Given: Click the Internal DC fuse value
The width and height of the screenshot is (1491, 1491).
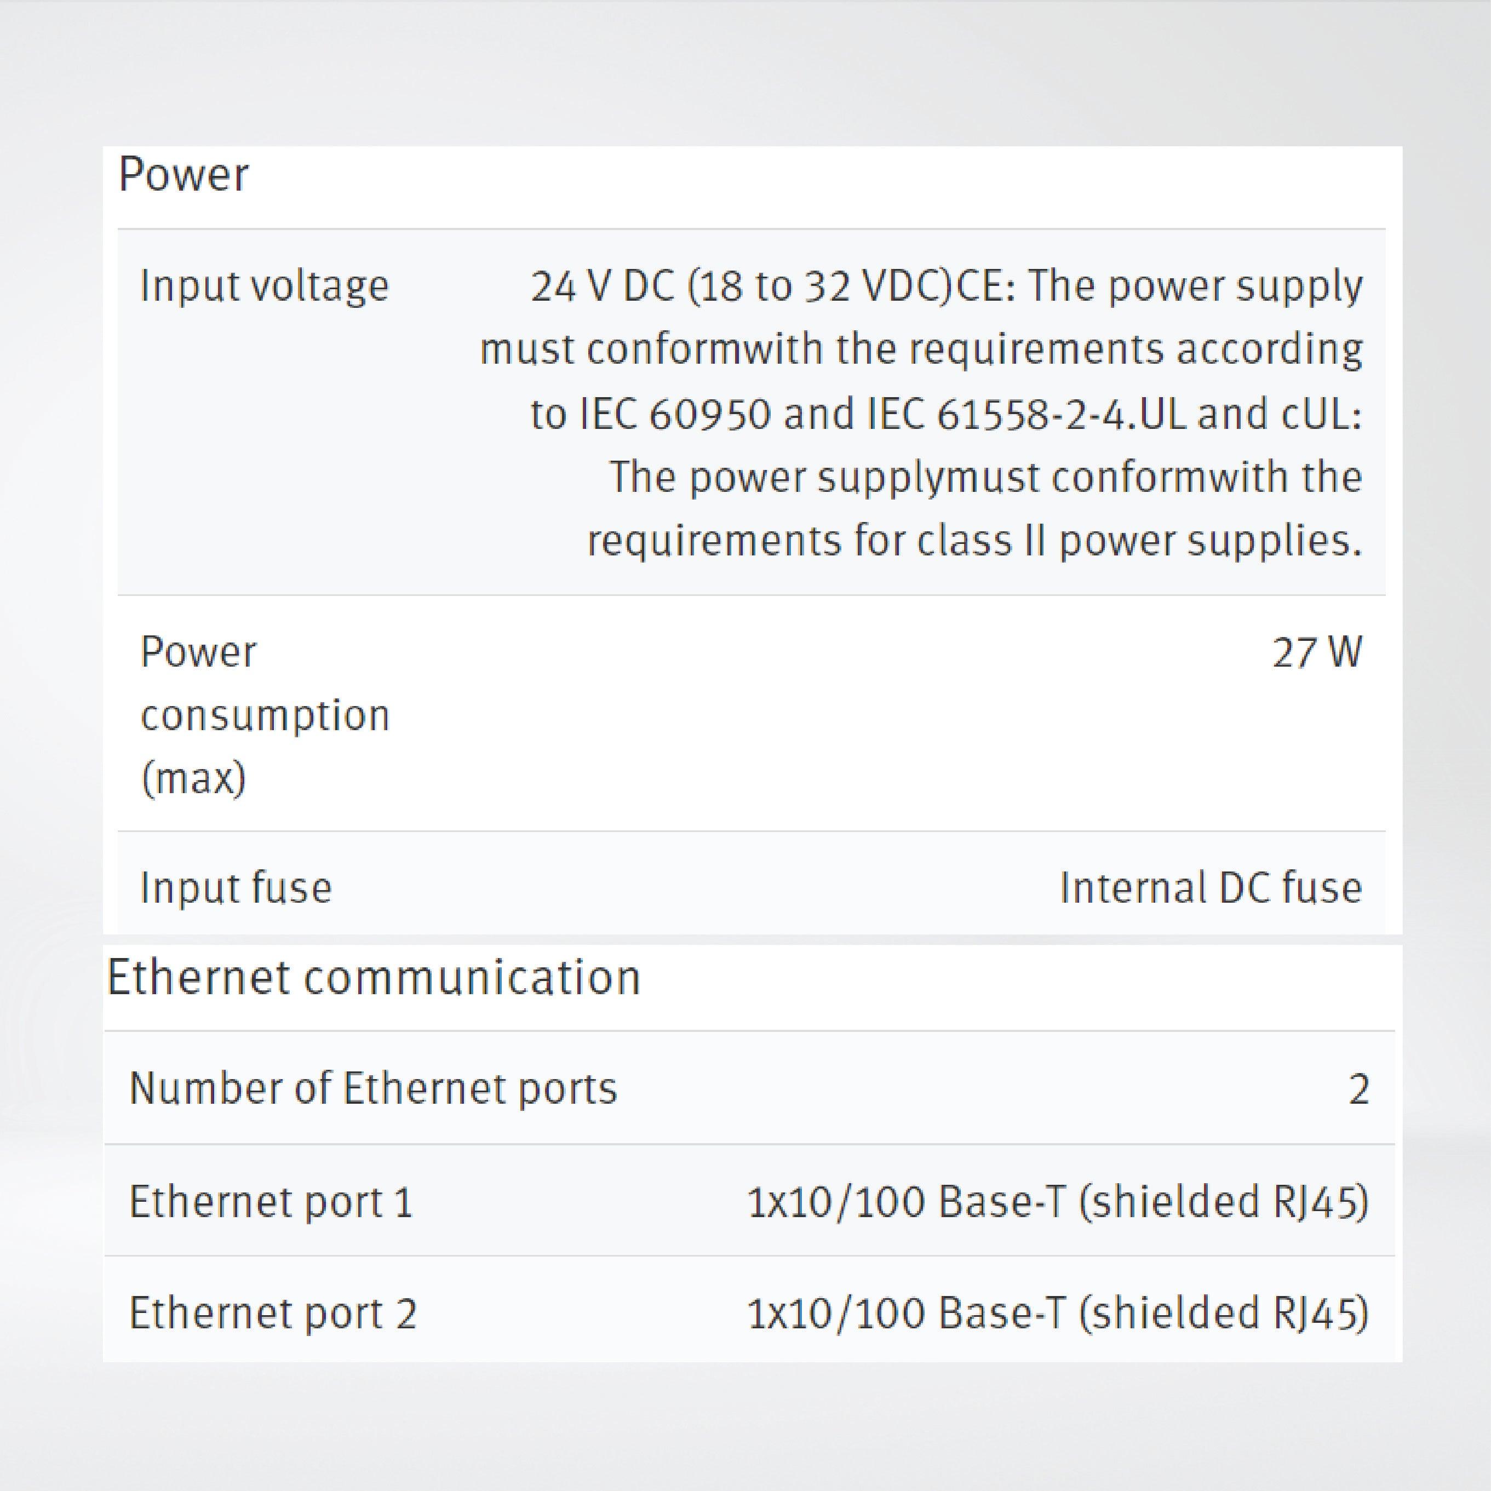Looking at the screenshot, I should tap(1210, 887).
